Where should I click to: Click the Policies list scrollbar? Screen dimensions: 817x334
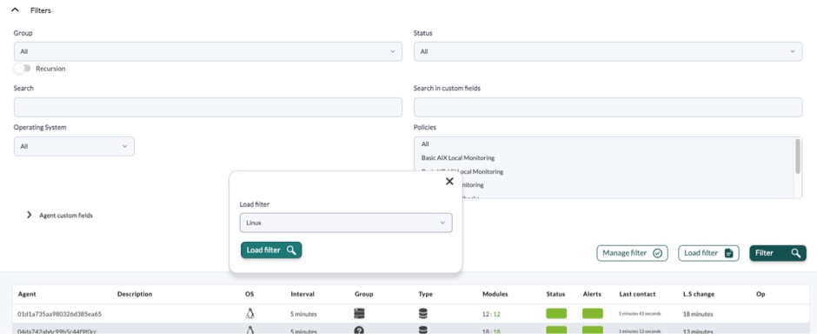coord(798,157)
